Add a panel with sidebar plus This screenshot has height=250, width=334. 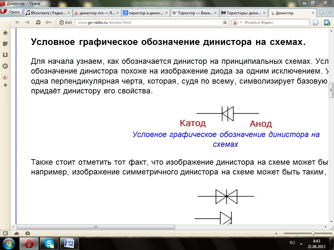point(5,85)
